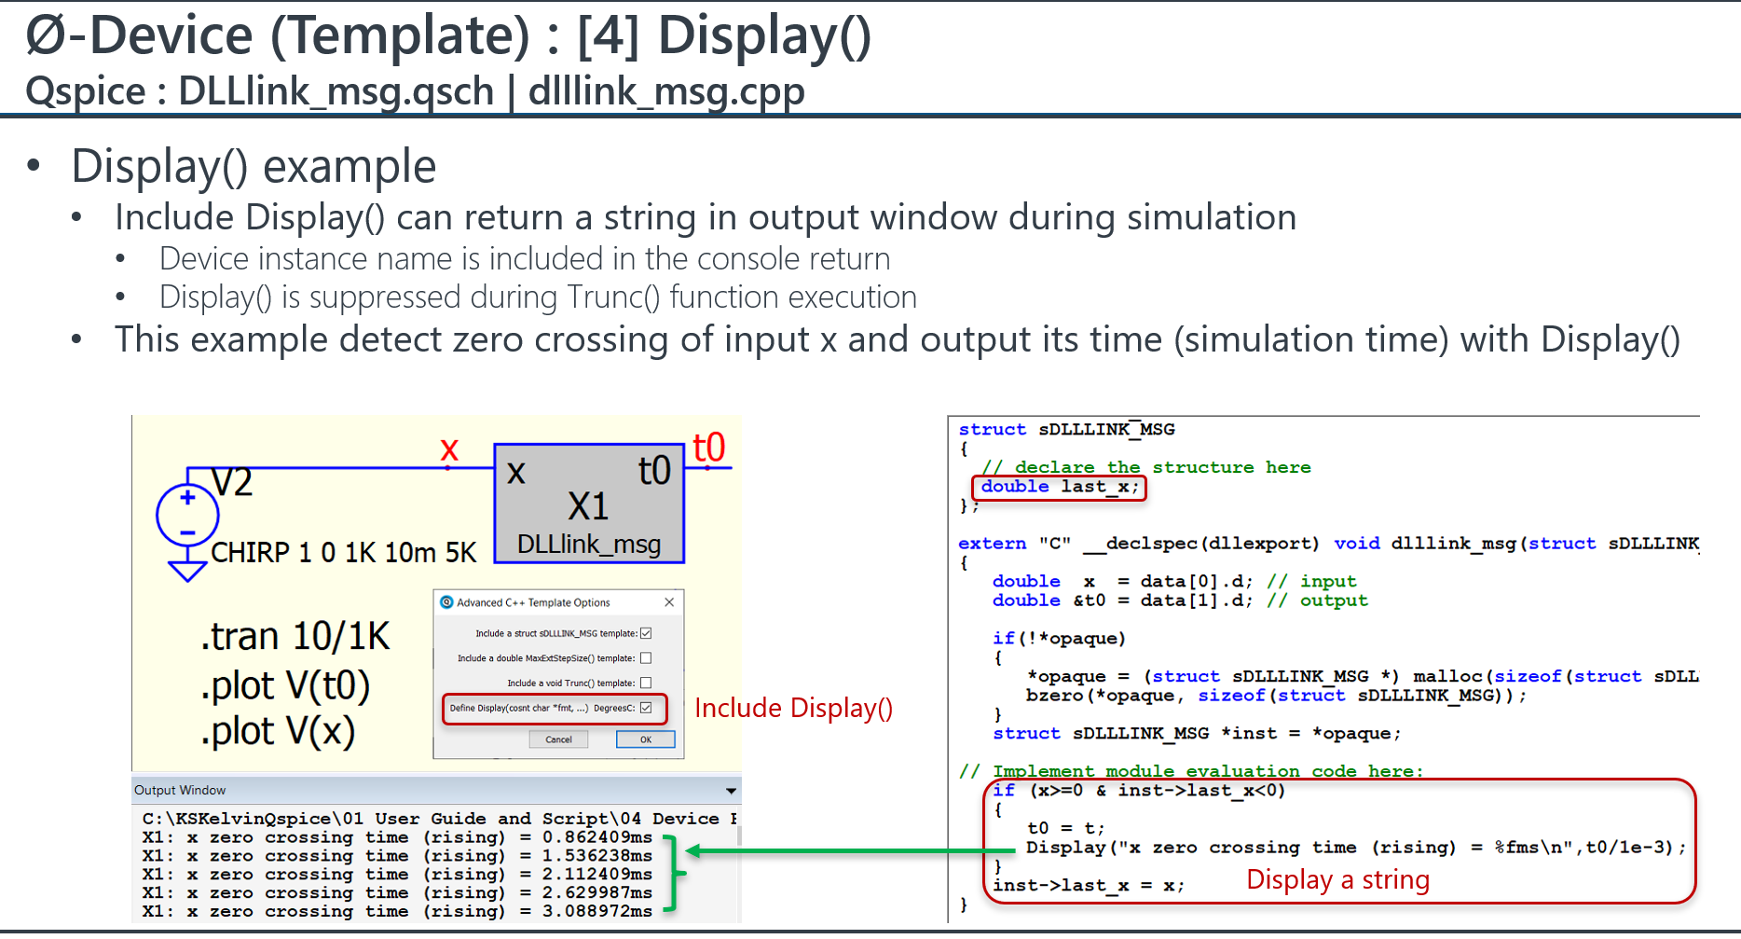
Task: Click the 't0 = t;' code line
Action: pos(1065,828)
